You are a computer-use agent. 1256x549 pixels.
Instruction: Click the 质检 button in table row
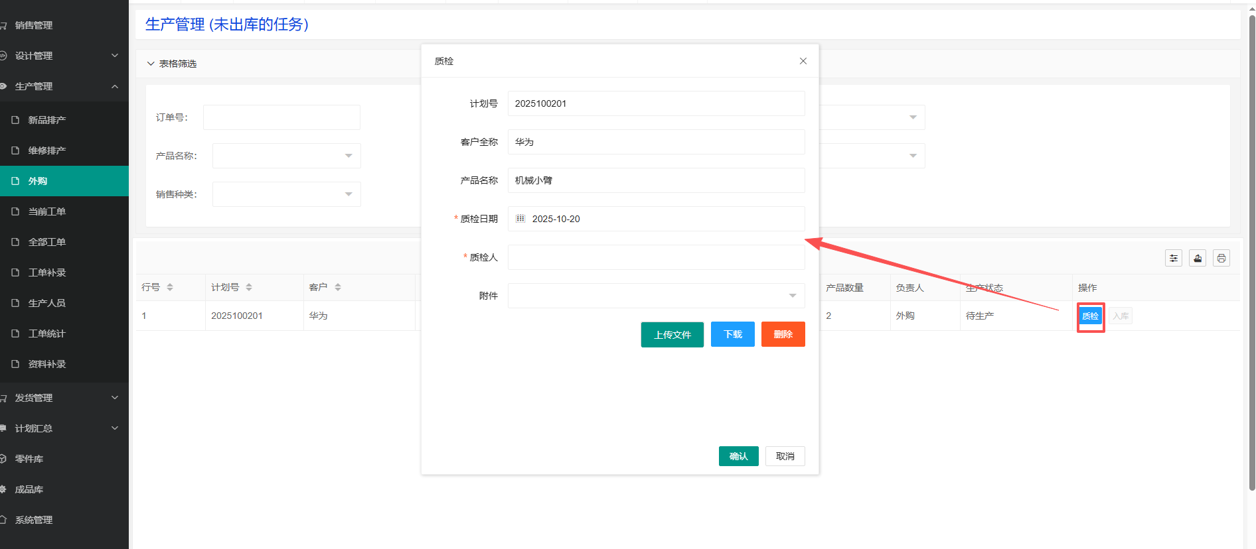point(1090,316)
